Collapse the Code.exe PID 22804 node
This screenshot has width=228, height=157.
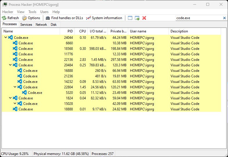point(15,87)
